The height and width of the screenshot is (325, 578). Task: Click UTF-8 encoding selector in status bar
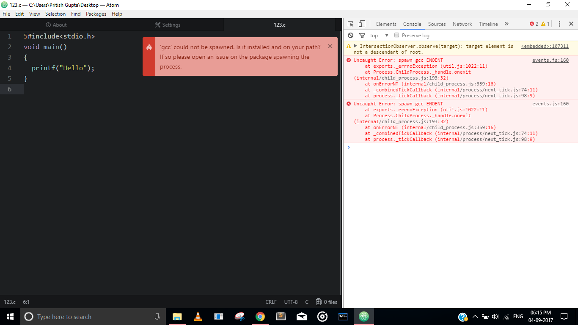coord(291,302)
